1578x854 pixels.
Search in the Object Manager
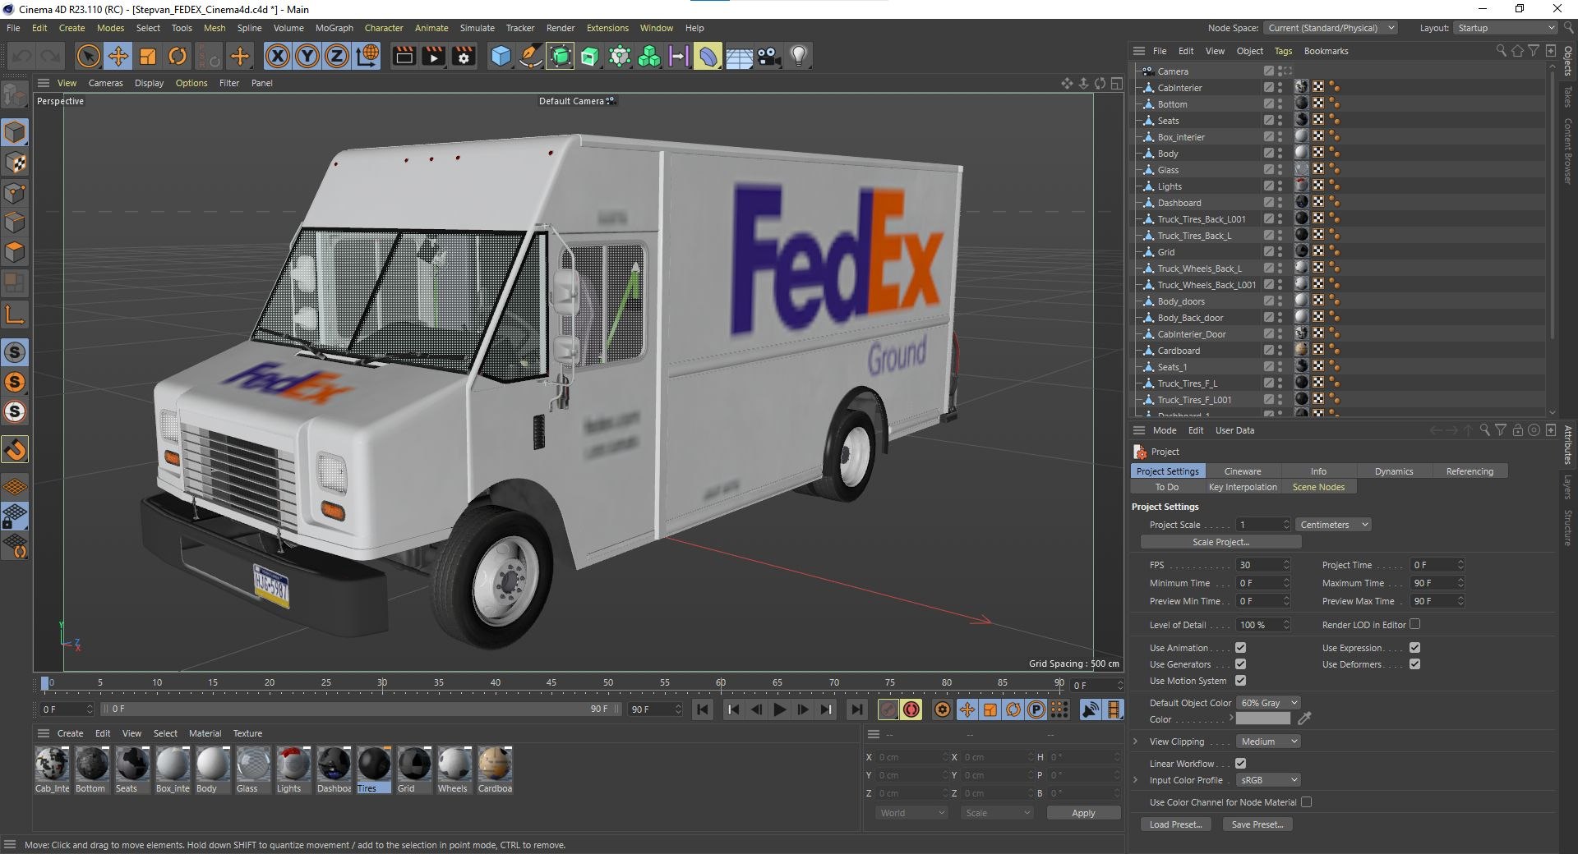(1501, 51)
